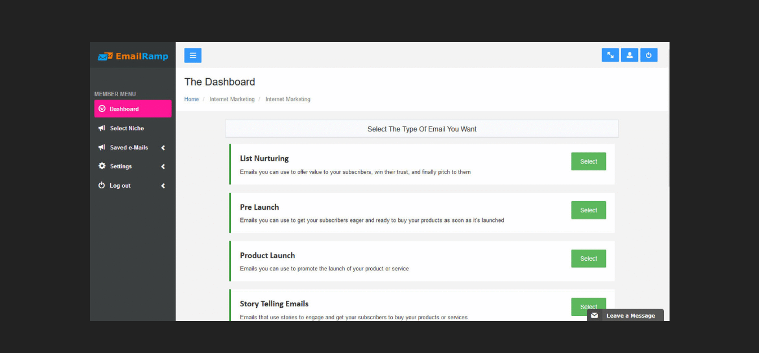Select the Product Launch email type

[x=589, y=259]
